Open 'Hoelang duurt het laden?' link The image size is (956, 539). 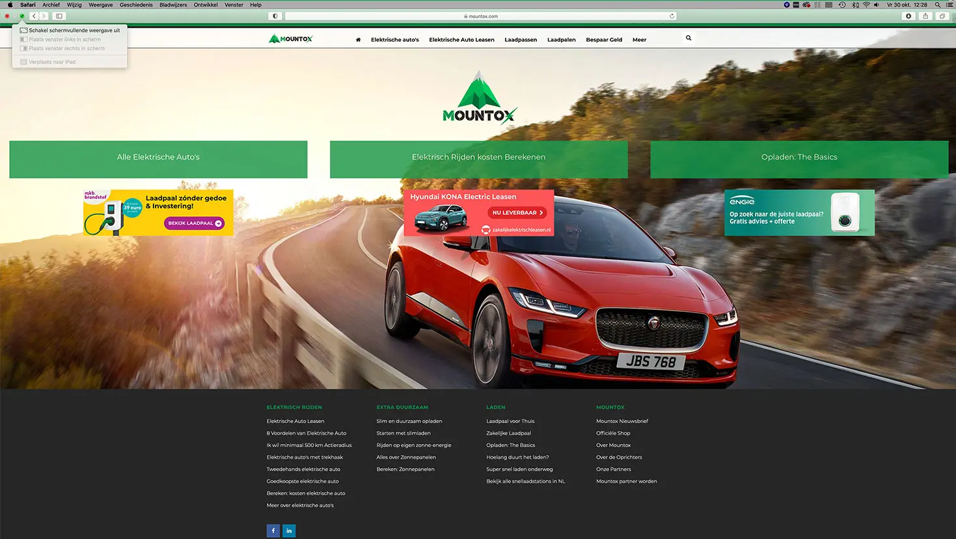517,457
